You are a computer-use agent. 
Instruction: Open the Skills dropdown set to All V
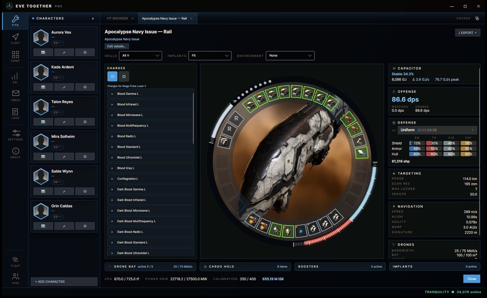(x=141, y=56)
